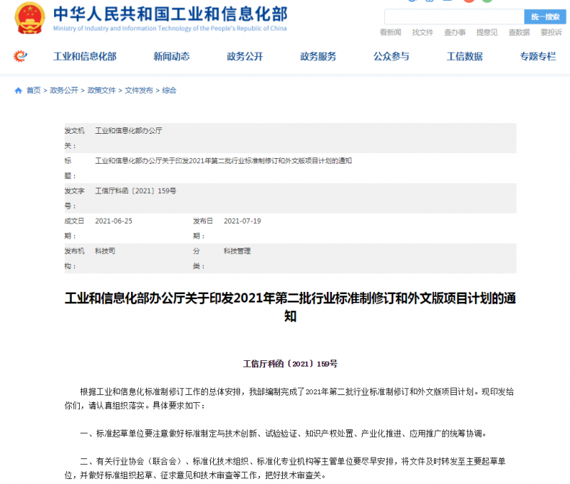Click the home icon in the breadcrumb
570x484 pixels.
19,90
